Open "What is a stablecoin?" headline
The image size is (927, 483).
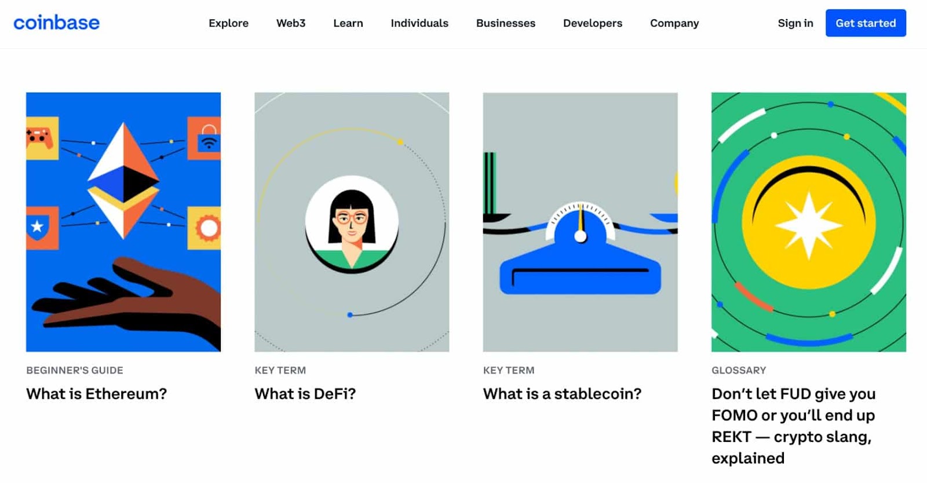[x=562, y=394]
